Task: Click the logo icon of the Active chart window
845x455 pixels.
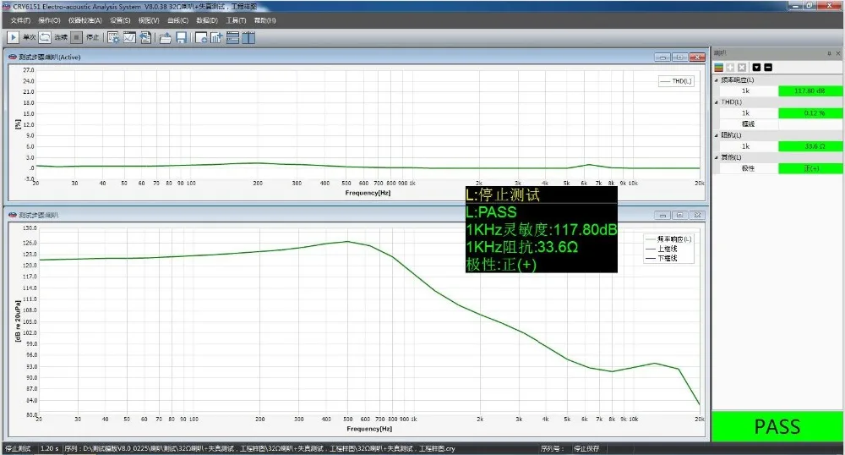Action: click(13, 58)
